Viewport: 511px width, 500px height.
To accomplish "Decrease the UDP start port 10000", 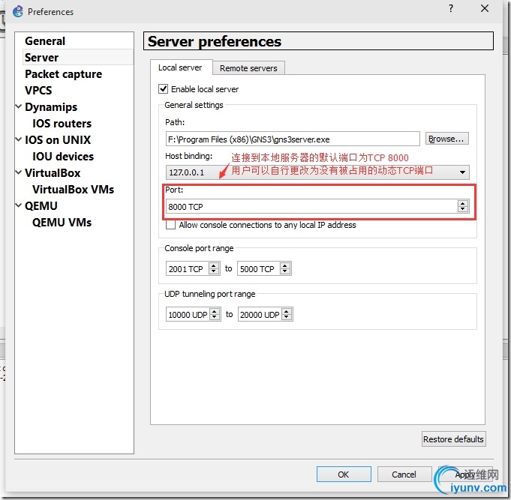I will 215,318.
